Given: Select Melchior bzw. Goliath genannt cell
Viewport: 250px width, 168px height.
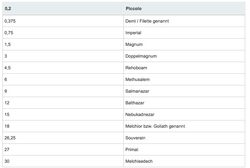Looking at the screenshot, I should tap(184, 126).
